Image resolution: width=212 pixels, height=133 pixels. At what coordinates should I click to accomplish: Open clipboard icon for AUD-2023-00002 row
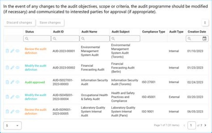pyautogui.click(x=7, y=67)
